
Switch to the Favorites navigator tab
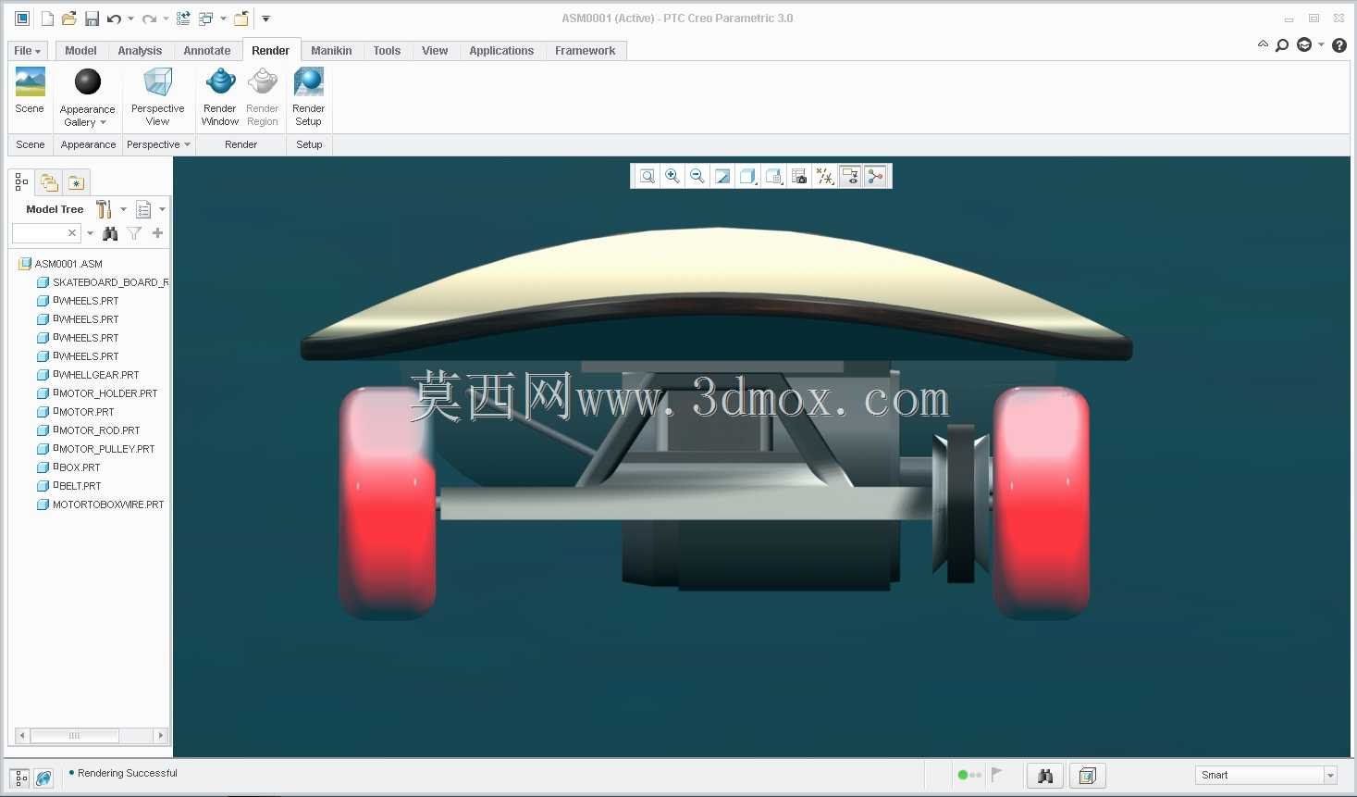tap(76, 182)
